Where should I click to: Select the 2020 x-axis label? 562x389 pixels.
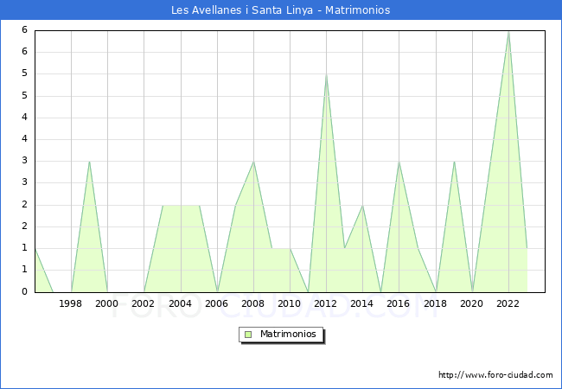click(472, 303)
